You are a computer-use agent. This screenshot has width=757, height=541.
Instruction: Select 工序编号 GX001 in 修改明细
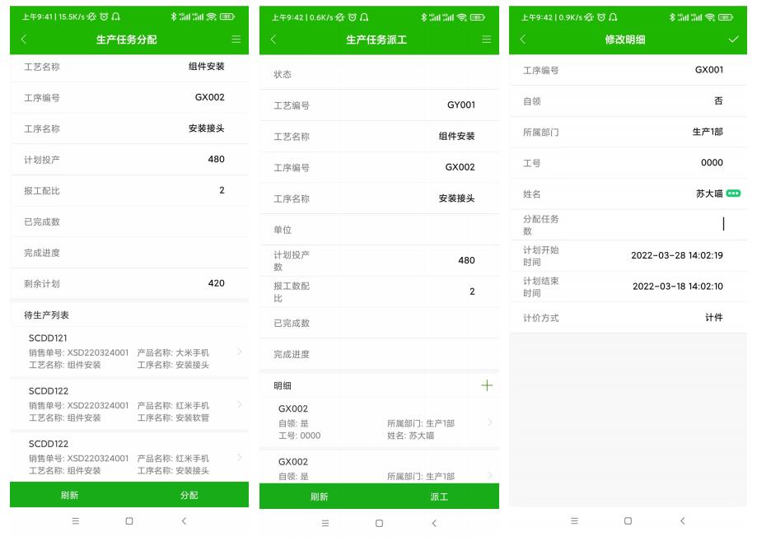(709, 69)
